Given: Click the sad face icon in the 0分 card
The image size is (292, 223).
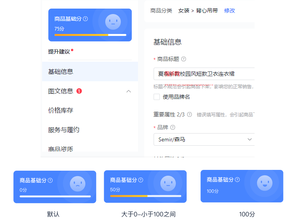Looking at the screenshot, I should pos(78,184).
